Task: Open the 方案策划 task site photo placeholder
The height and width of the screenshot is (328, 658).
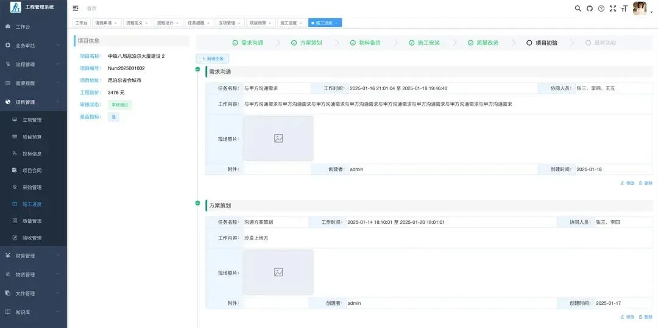Action: click(x=278, y=272)
